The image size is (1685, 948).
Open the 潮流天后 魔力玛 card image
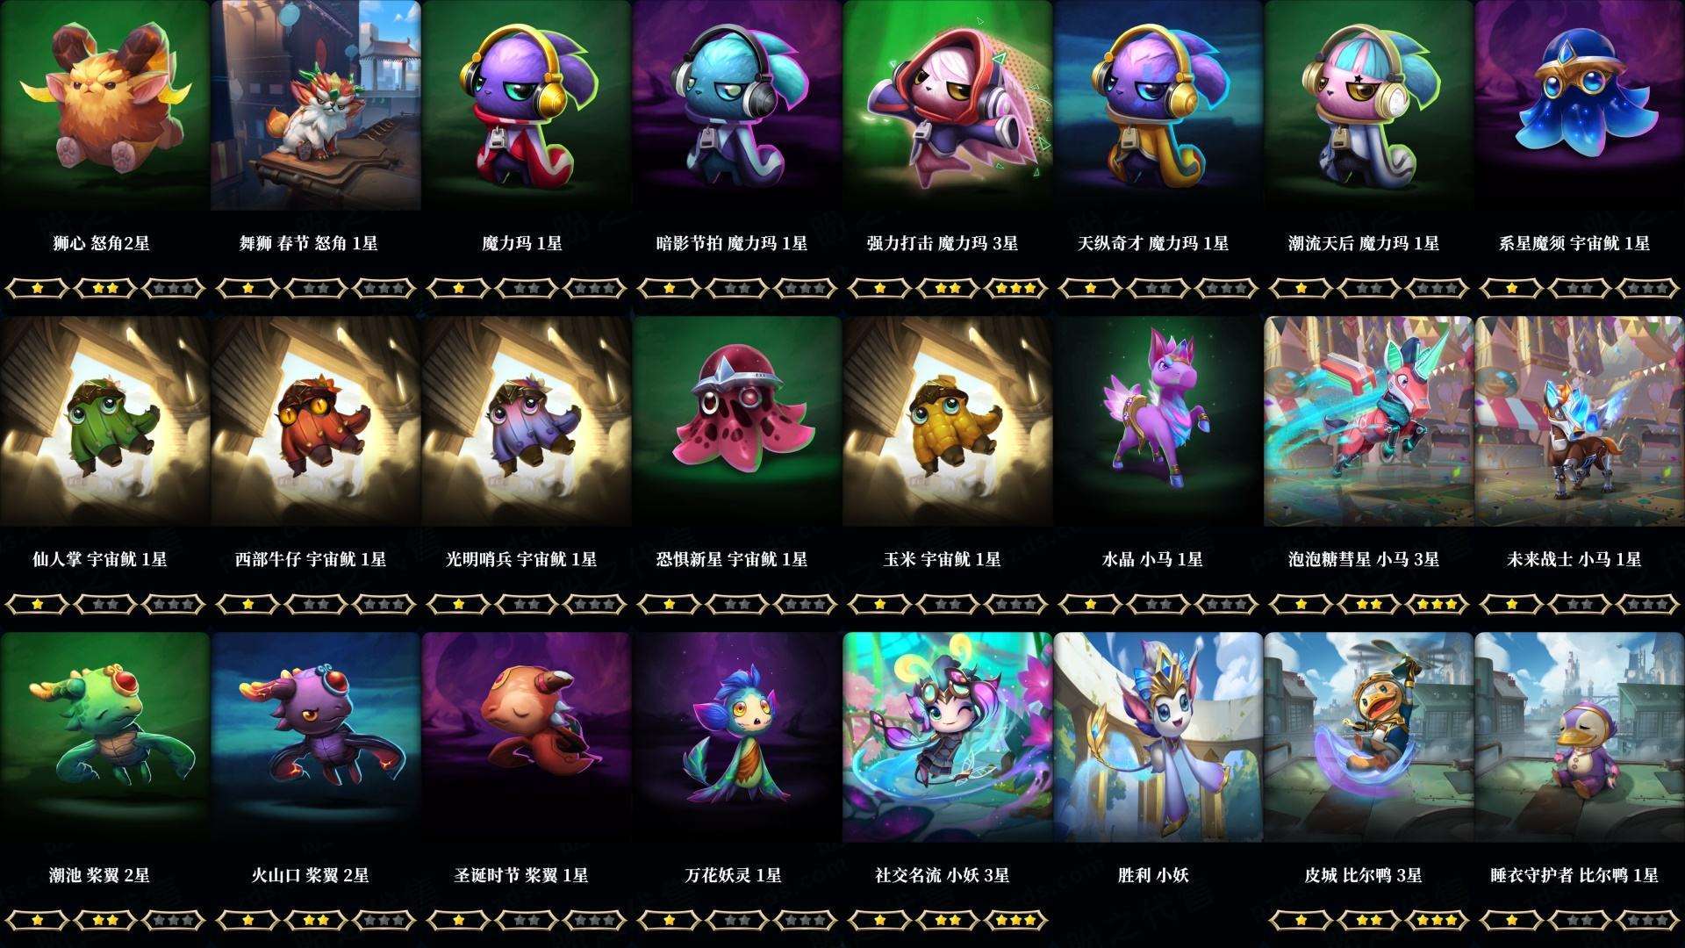click(1369, 105)
